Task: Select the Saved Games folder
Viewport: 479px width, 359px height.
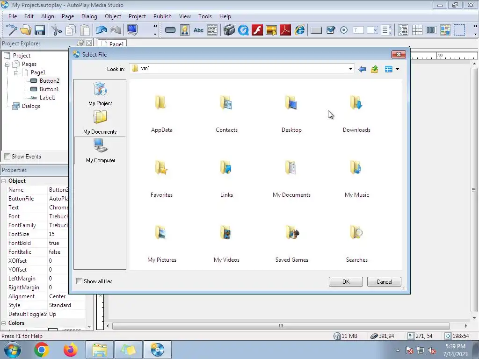Action: [292, 244]
